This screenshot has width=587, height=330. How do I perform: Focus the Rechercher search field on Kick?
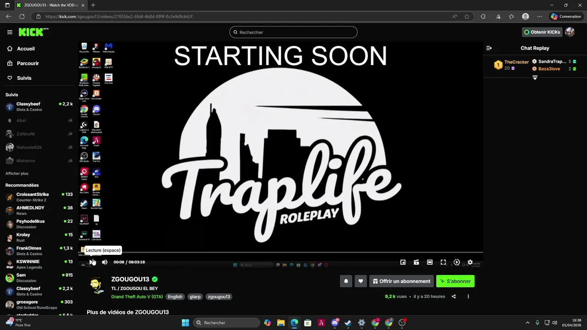293,32
